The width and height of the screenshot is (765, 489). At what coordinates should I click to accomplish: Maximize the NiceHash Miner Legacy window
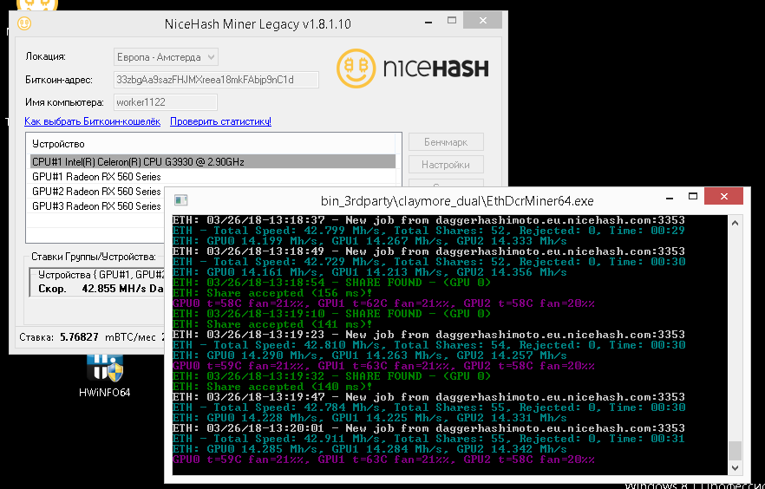click(x=452, y=21)
